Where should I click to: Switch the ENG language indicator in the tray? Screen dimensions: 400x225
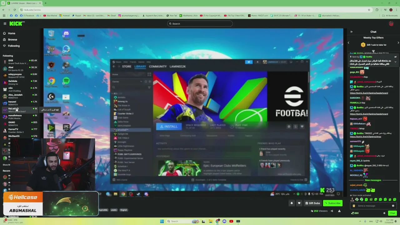(x=371, y=221)
